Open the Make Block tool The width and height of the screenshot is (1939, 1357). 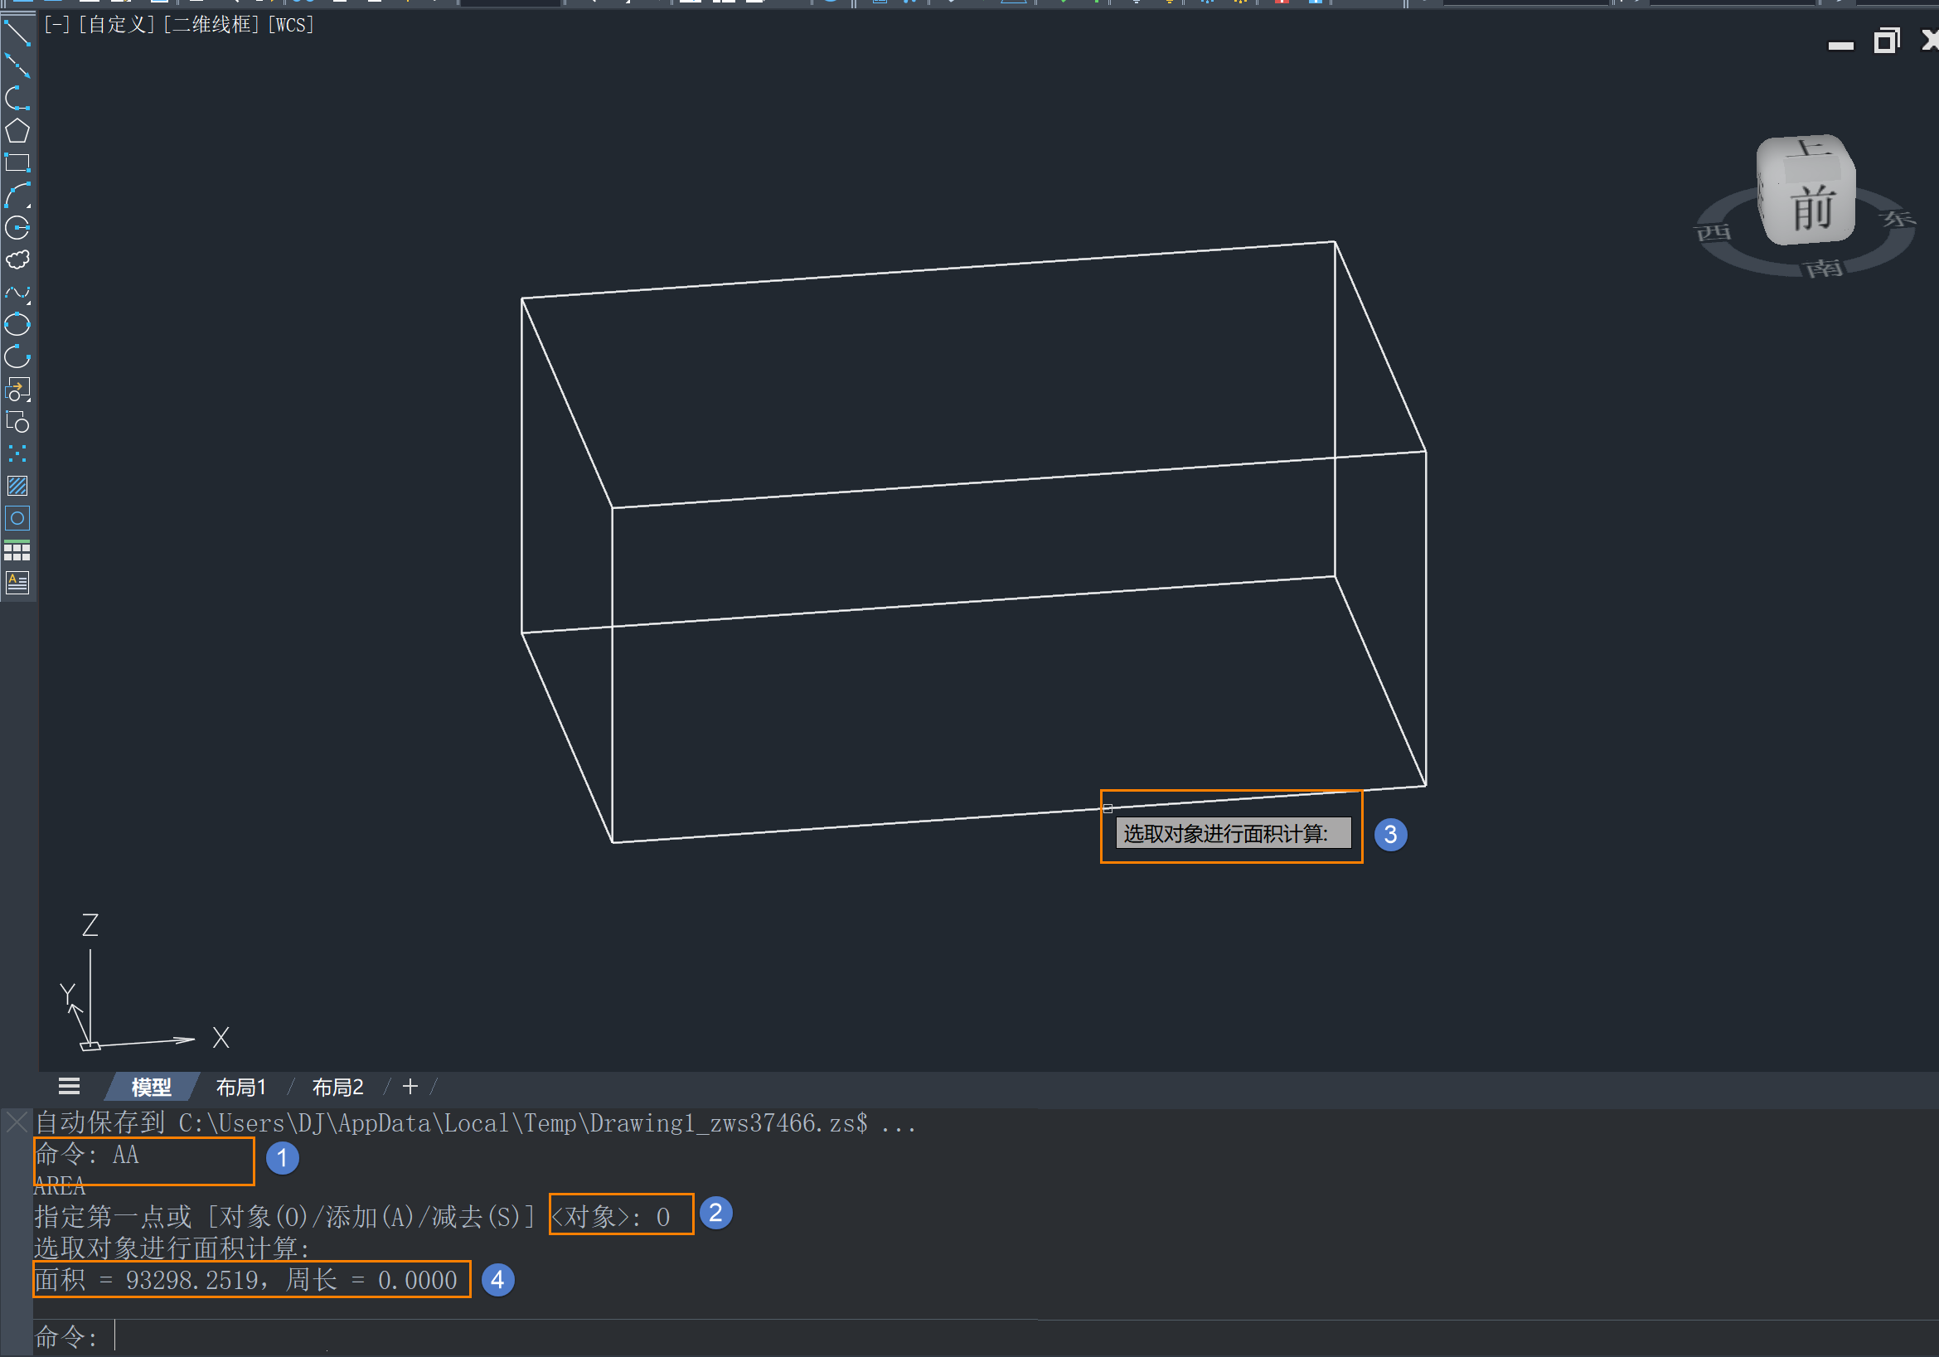pyautogui.click(x=17, y=421)
